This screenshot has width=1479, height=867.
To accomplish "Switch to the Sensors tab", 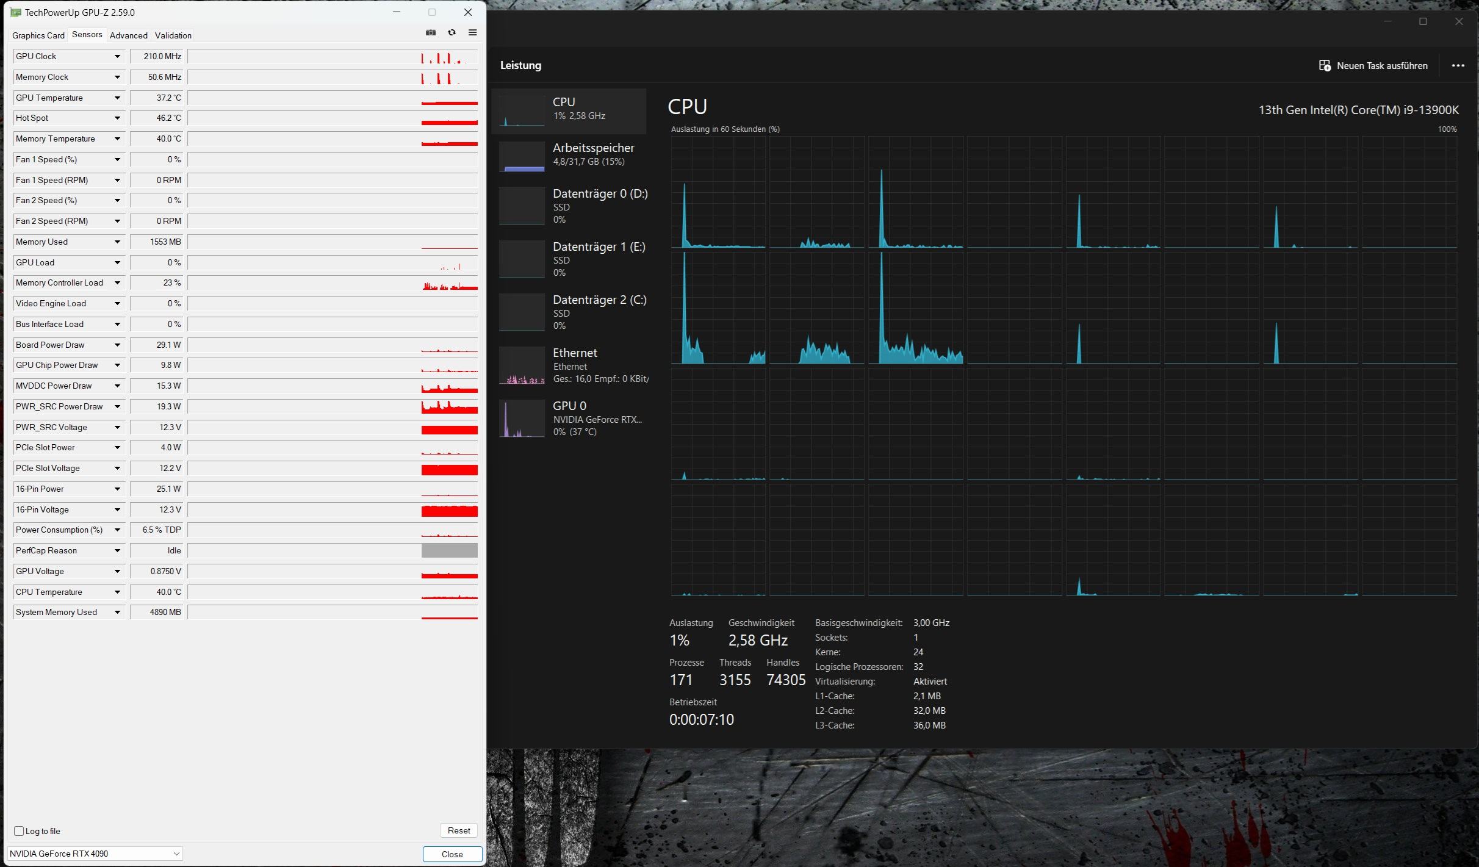I will (x=87, y=35).
